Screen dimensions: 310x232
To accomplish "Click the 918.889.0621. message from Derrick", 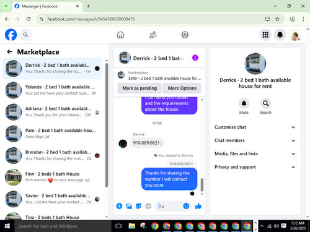I will coord(147,143).
